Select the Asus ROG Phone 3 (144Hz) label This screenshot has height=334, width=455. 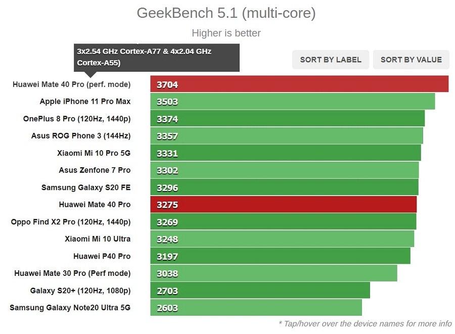(x=81, y=136)
